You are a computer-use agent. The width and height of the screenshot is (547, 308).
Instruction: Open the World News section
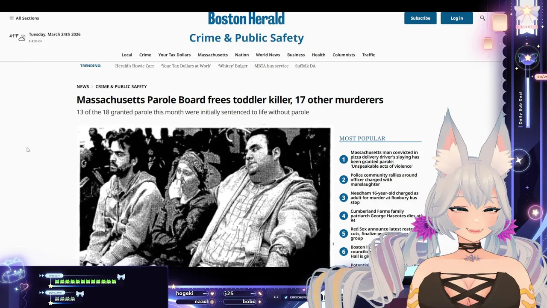click(268, 55)
